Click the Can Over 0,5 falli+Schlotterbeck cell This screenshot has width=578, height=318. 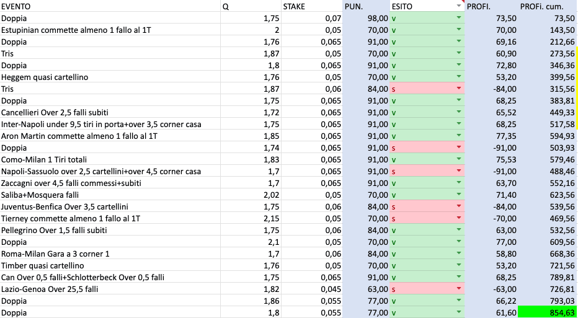(x=110, y=277)
